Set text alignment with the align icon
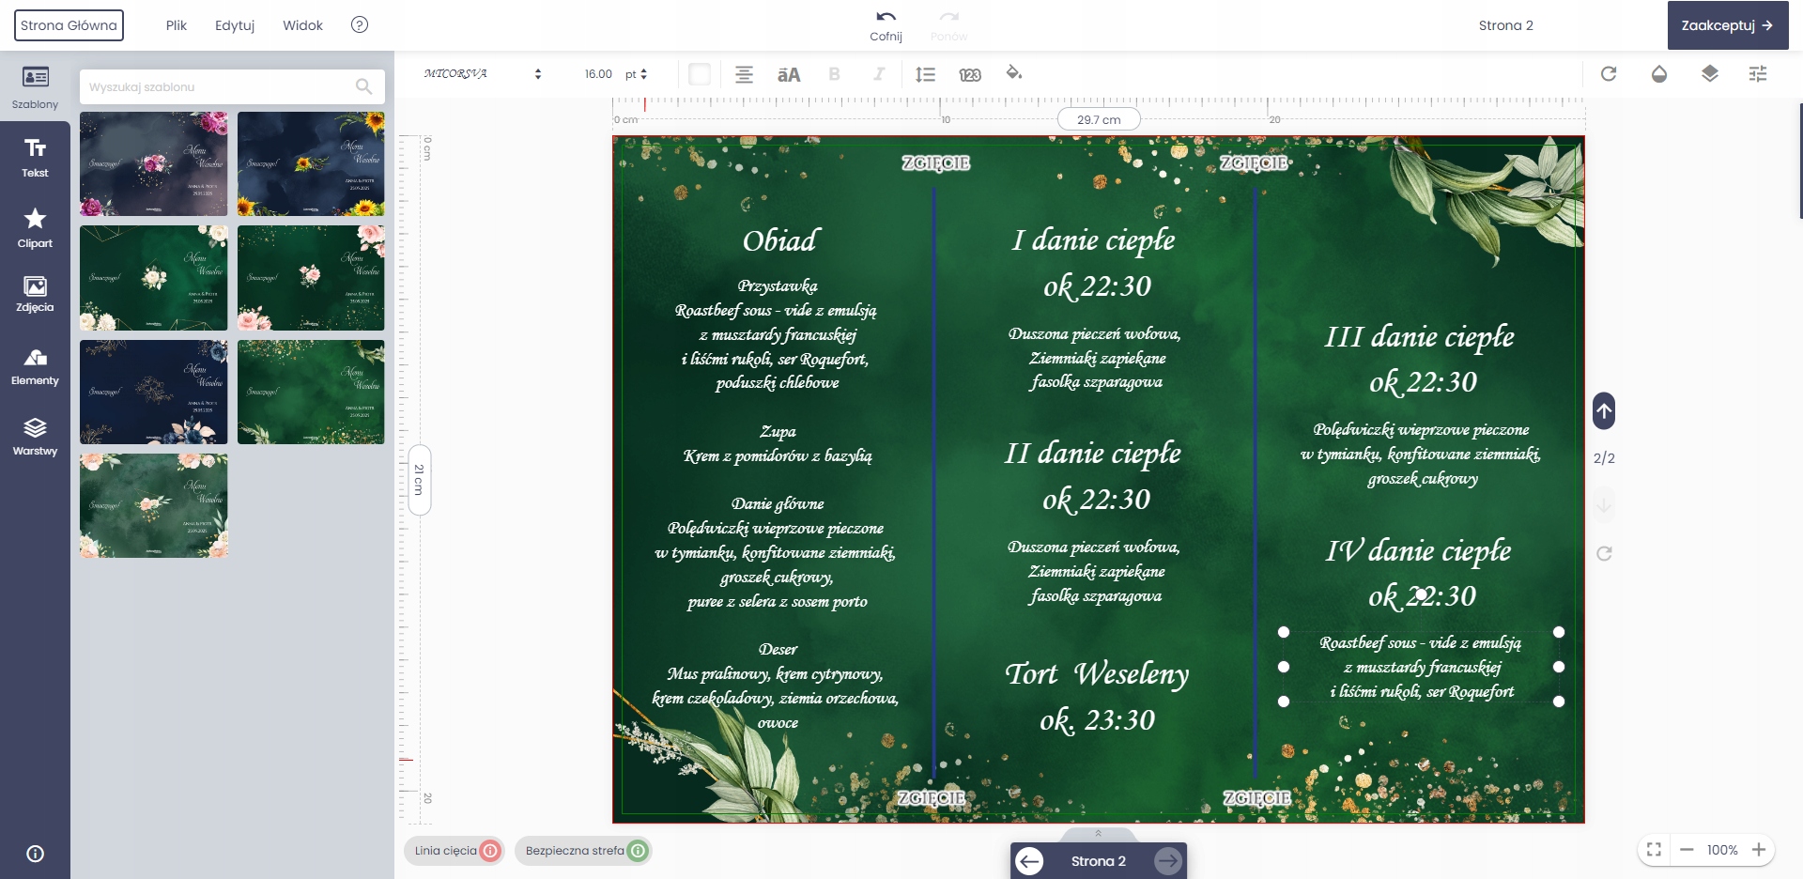 pos(744,74)
